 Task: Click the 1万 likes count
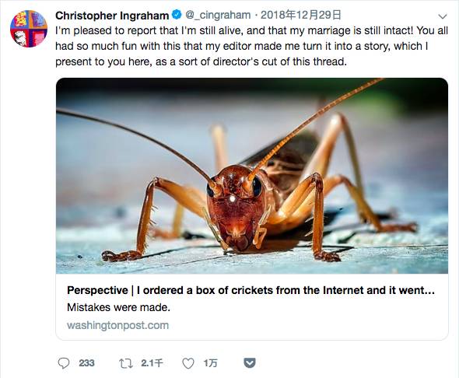211,363
